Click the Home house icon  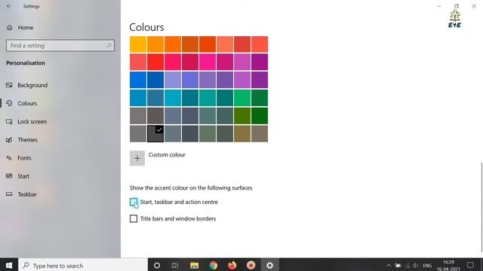[x=10, y=28]
